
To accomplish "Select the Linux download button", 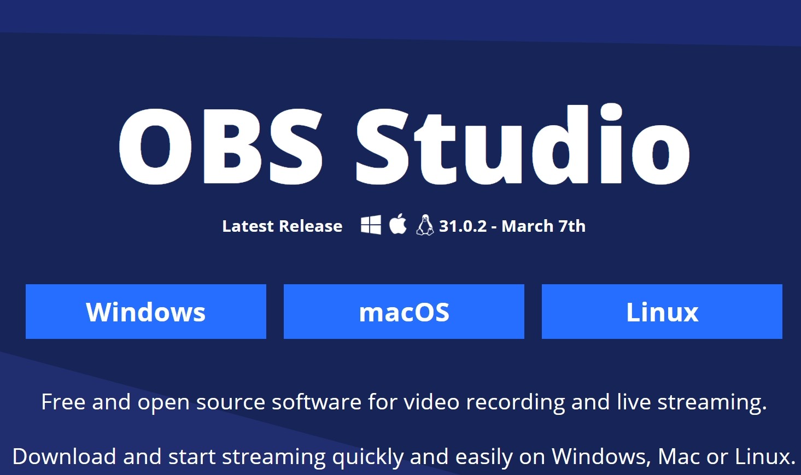I will click(662, 312).
